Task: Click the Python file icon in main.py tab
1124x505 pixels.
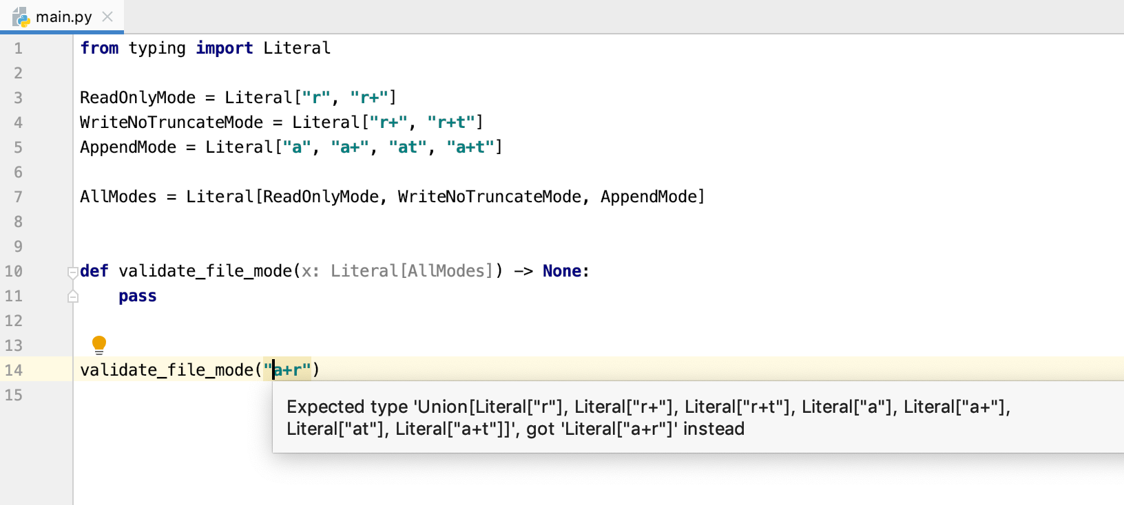Action: pyautogui.click(x=21, y=17)
